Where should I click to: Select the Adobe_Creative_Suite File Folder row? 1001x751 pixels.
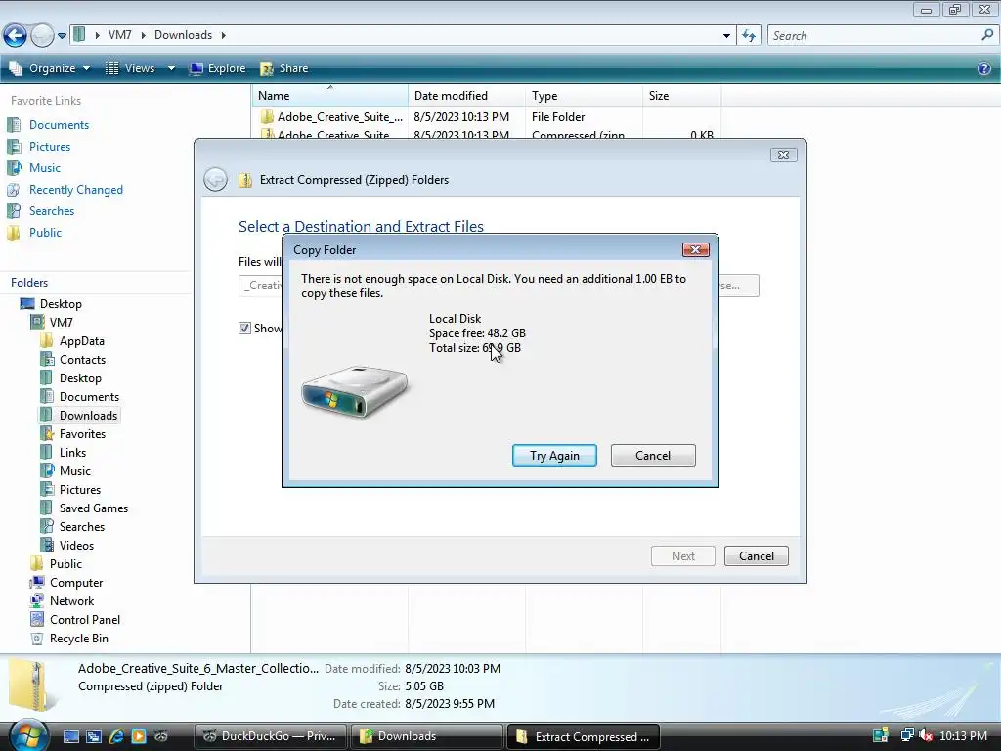click(x=487, y=117)
